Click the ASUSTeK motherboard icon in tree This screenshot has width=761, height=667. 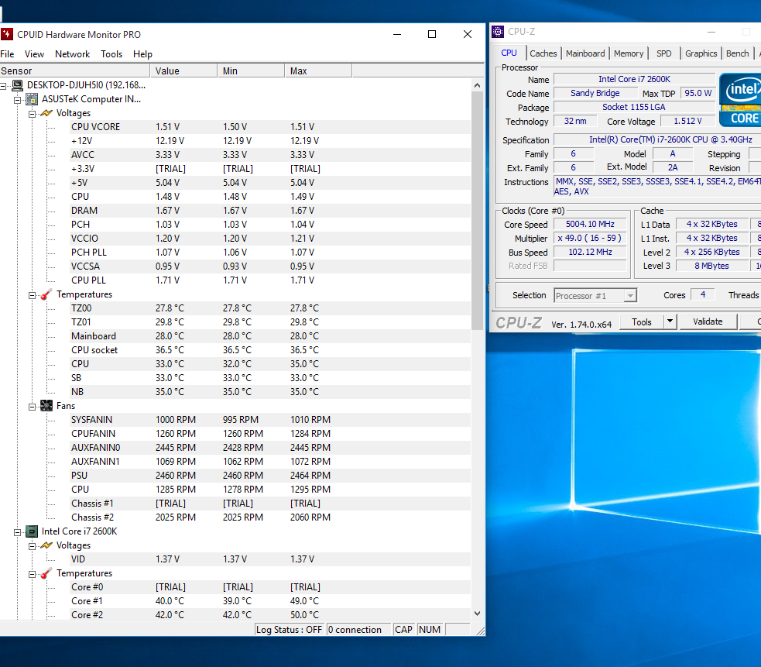(x=32, y=99)
